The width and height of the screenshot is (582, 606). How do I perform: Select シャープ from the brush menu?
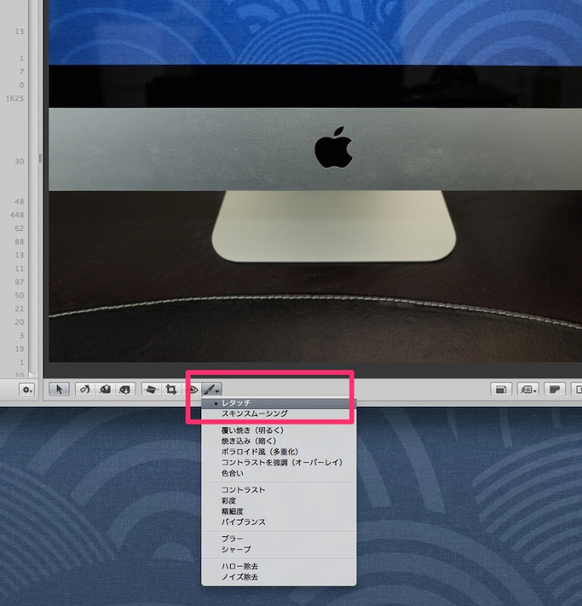tap(279, 549)
